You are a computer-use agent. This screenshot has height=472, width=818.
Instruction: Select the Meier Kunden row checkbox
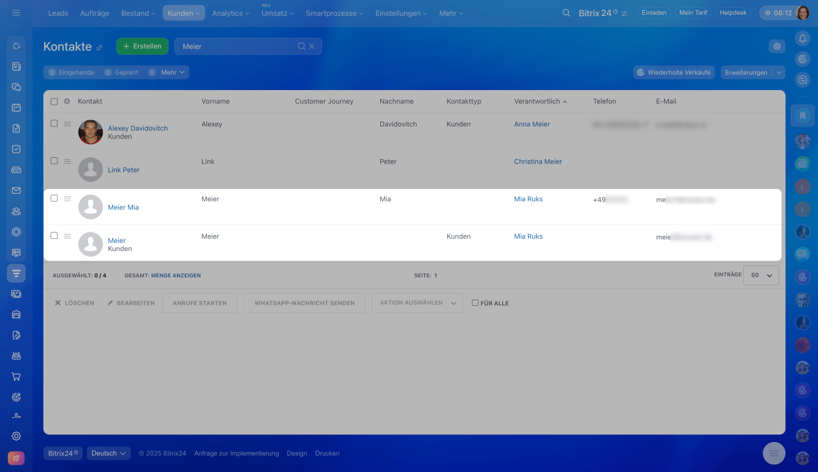pos(54,236)
